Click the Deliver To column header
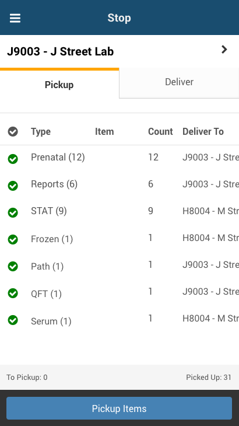239x426 pixels. (x=203, y=131)
